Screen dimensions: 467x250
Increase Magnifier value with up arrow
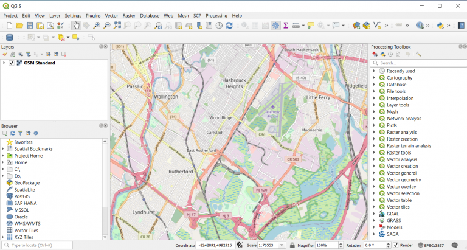[341, 244]
